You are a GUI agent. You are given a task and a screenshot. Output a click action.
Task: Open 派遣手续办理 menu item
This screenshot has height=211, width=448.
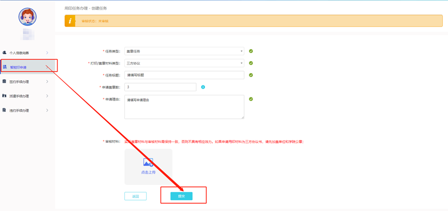click(x=19, y=96)
